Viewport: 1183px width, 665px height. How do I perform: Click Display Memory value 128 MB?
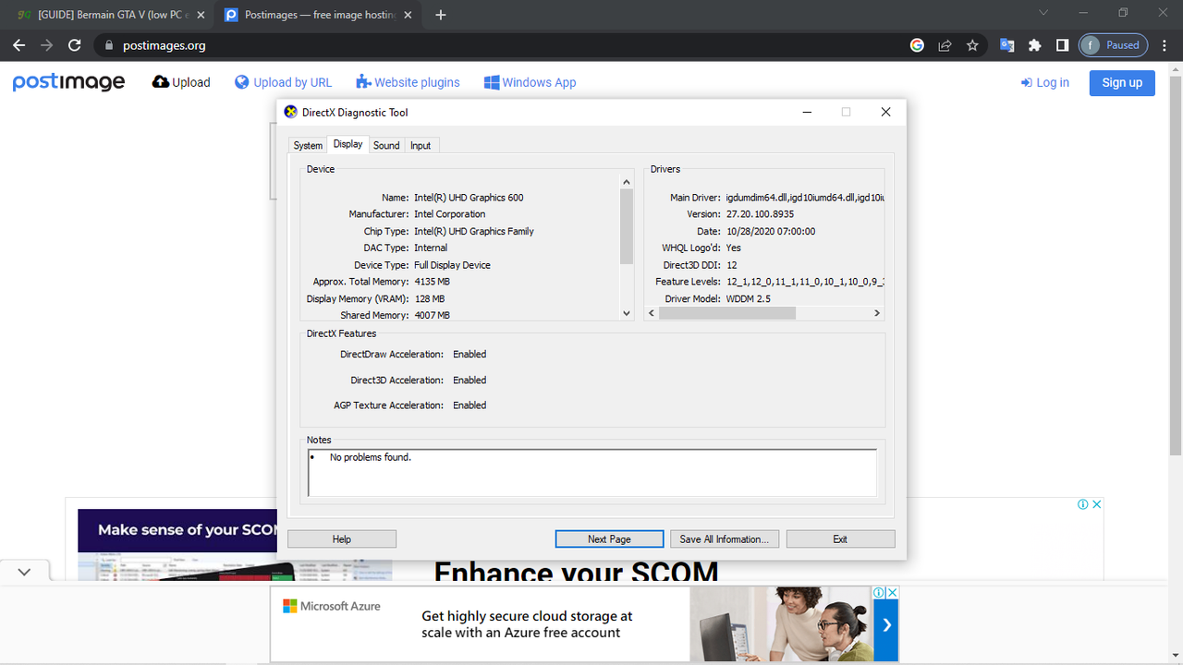[429, 299]
